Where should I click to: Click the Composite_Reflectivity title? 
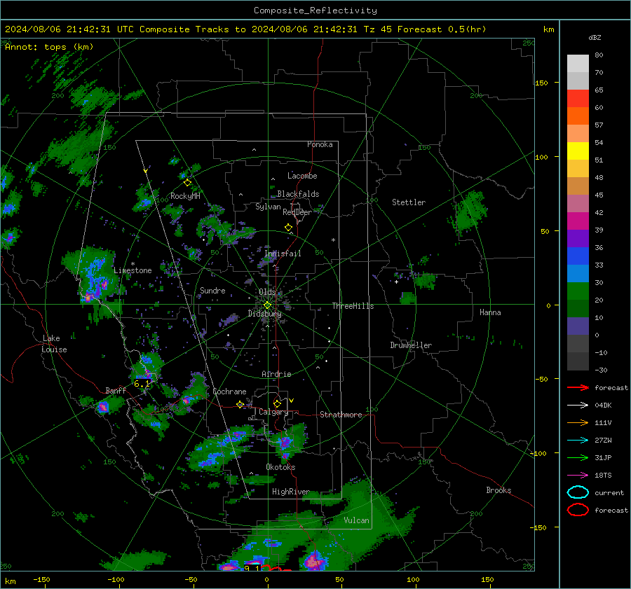(x=315, y=11)
